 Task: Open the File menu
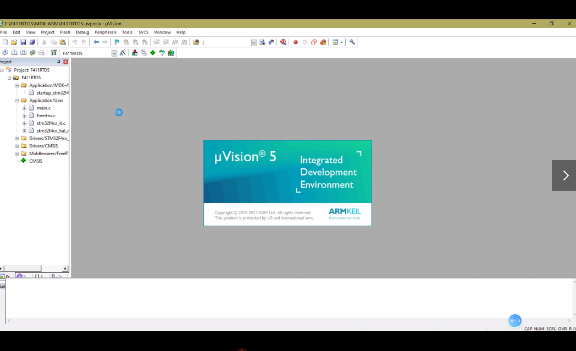pyautogui.click(x=4, y=32)
